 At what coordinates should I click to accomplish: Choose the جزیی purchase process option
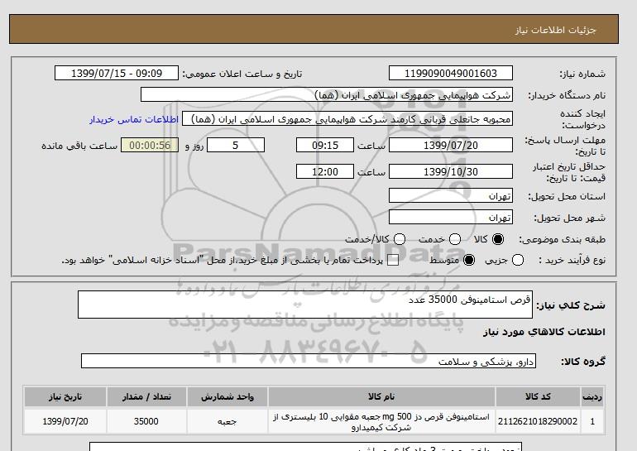coord(518,260)
